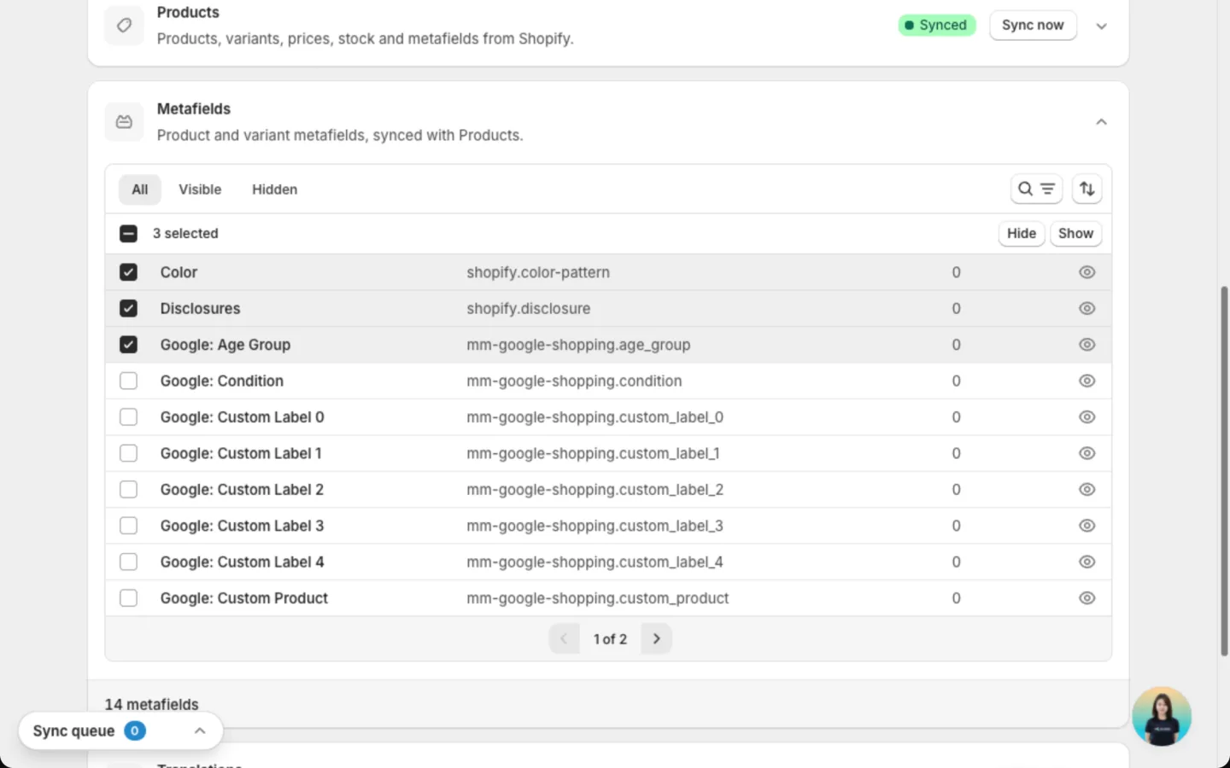1230x768 pixels.
Task: Click the previous page arrow
Action: 564,639
